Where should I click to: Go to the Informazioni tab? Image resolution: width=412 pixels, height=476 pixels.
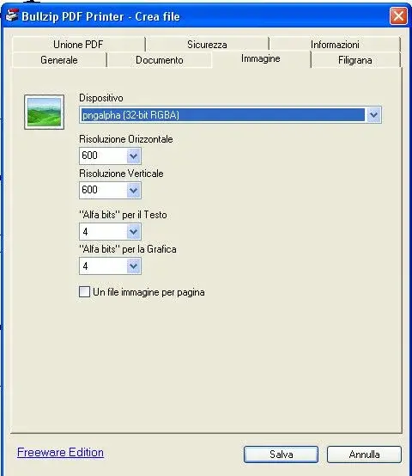[x=335, y=45]
